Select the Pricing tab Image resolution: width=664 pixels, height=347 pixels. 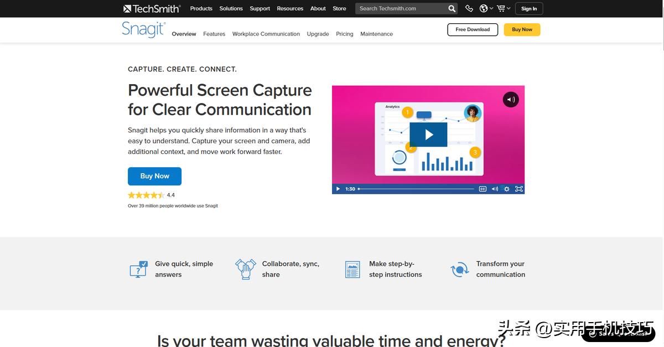coord(344,34)
